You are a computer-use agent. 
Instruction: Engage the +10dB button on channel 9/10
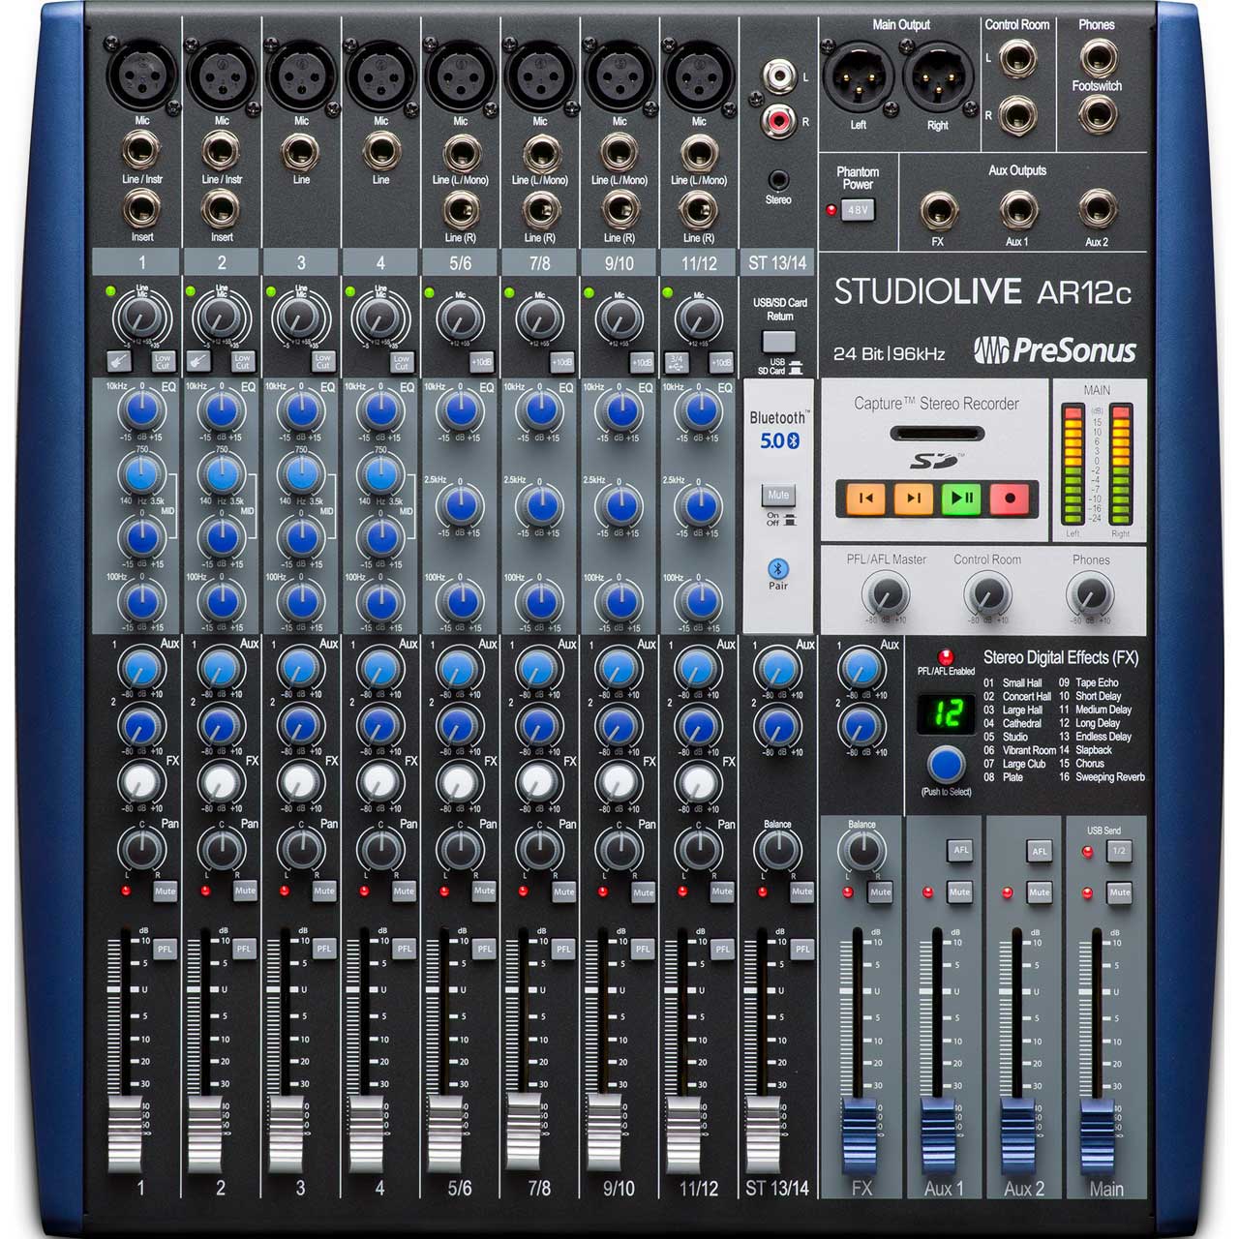tap(641, 361)
